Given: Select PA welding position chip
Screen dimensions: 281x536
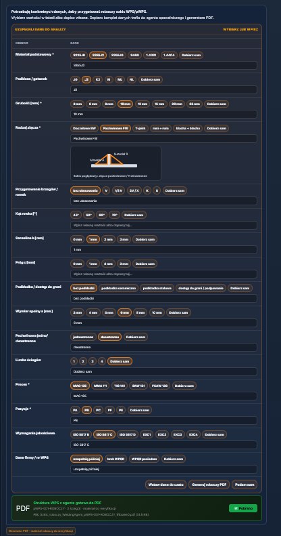Looking at the screenshot, I should point(75,410).
